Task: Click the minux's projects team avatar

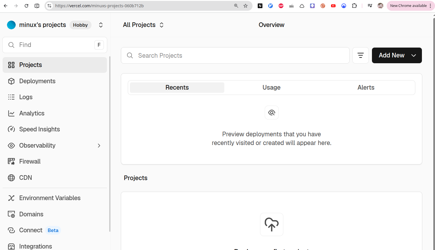Action: [11, 25]
